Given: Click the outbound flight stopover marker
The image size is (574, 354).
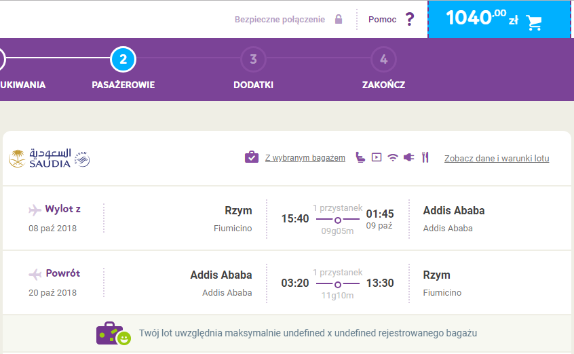Looking at the screenshot, I should pyautogui.click(x=338, y=220).
